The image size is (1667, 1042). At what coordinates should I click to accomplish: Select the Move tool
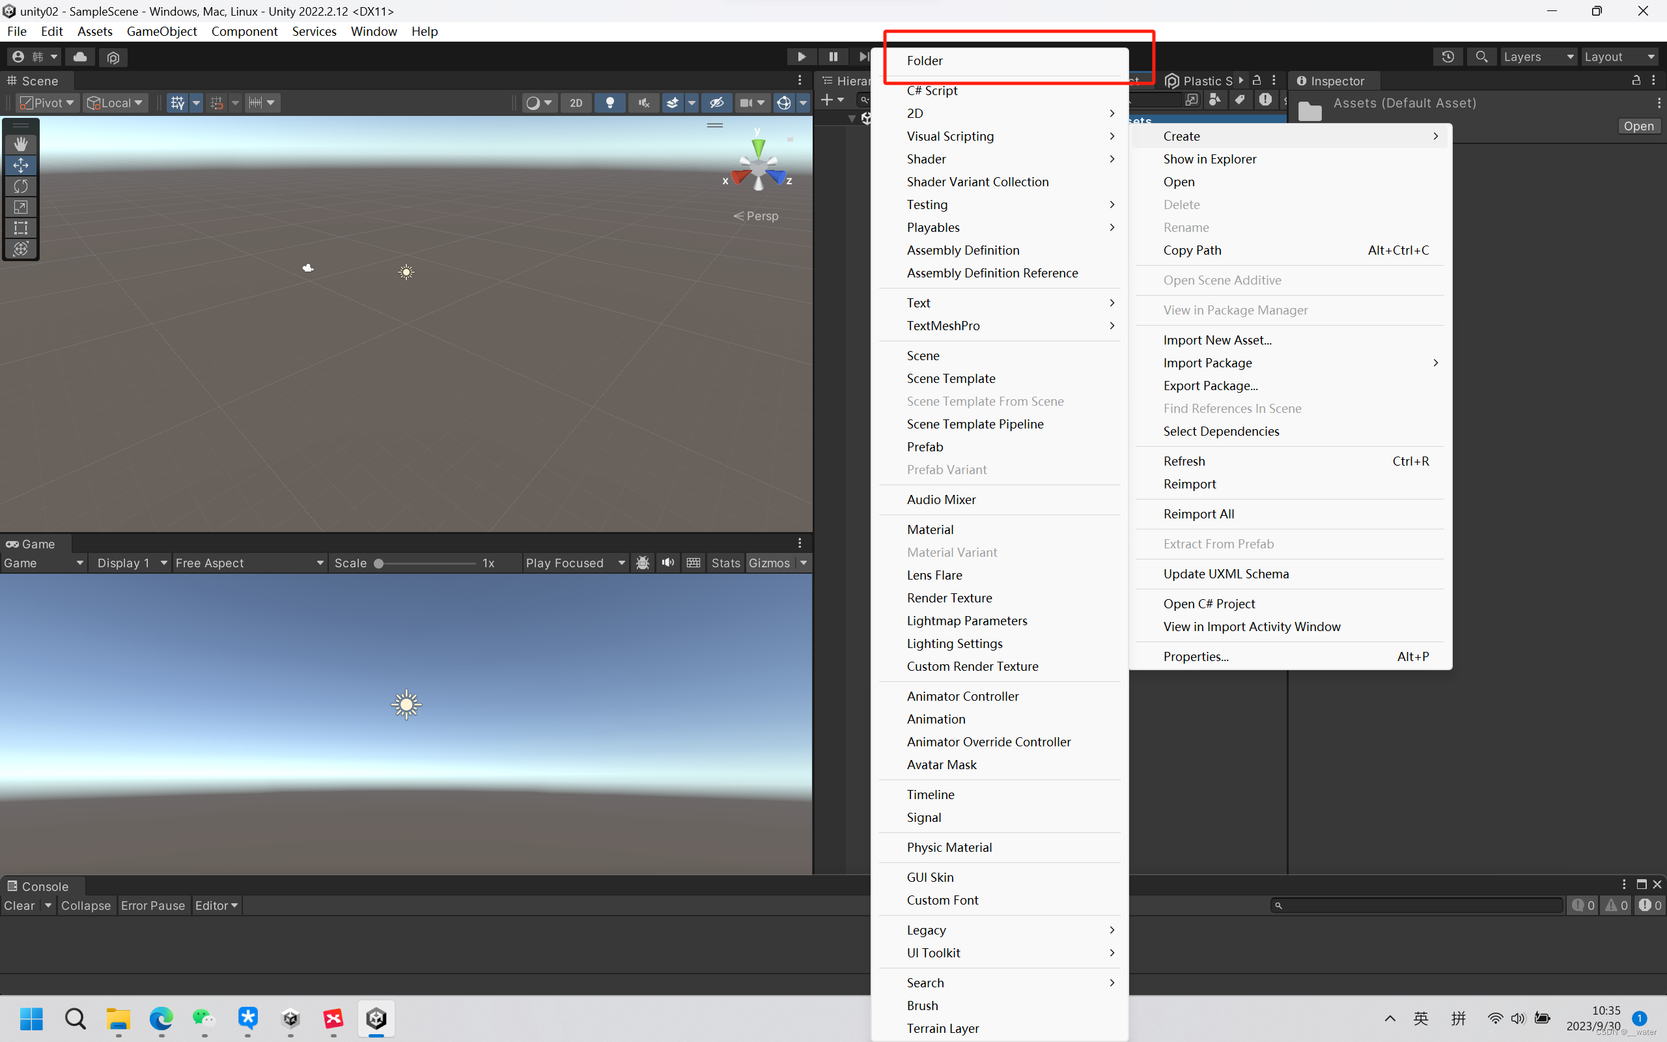coord(21,165)
